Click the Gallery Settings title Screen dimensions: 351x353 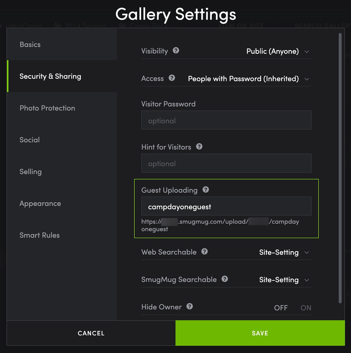(x=175, y=15)
